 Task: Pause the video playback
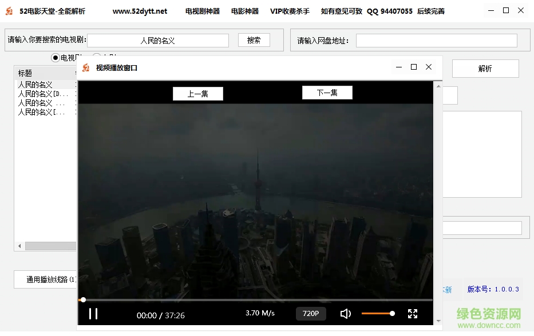[x=93, y=314]
